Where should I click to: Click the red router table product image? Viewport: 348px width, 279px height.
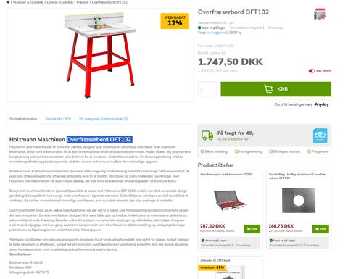99,55
